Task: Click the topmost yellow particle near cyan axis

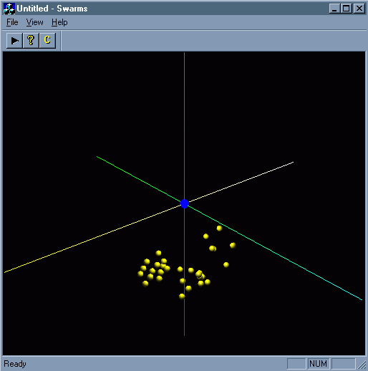Action: click(219, 228)
